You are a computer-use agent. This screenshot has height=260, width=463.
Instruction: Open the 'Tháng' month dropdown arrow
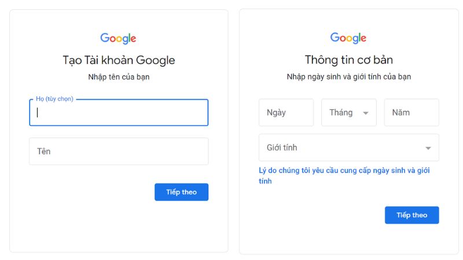coord(365,113)
